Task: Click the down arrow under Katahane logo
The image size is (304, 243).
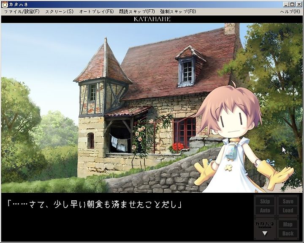Action: (265, 233)
